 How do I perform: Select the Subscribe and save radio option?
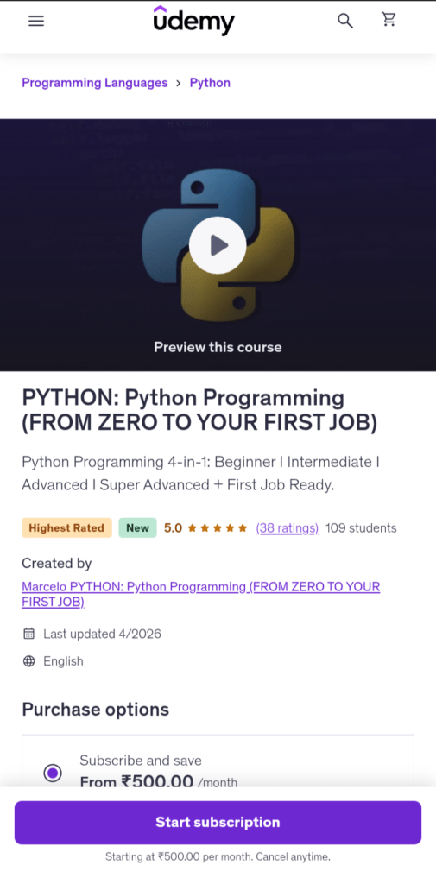53,773
